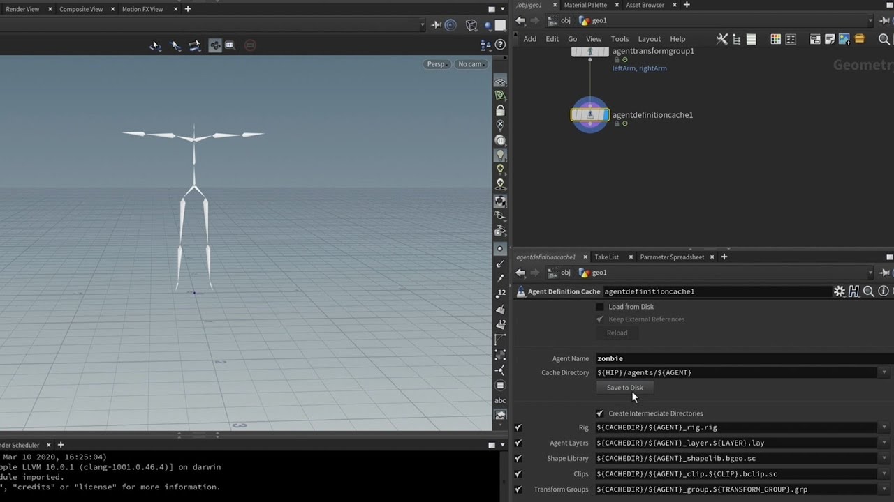Open the Layout menu in network editor
Image resolution: width=894 pixels, height=502 pixels.
coord(649,39)
